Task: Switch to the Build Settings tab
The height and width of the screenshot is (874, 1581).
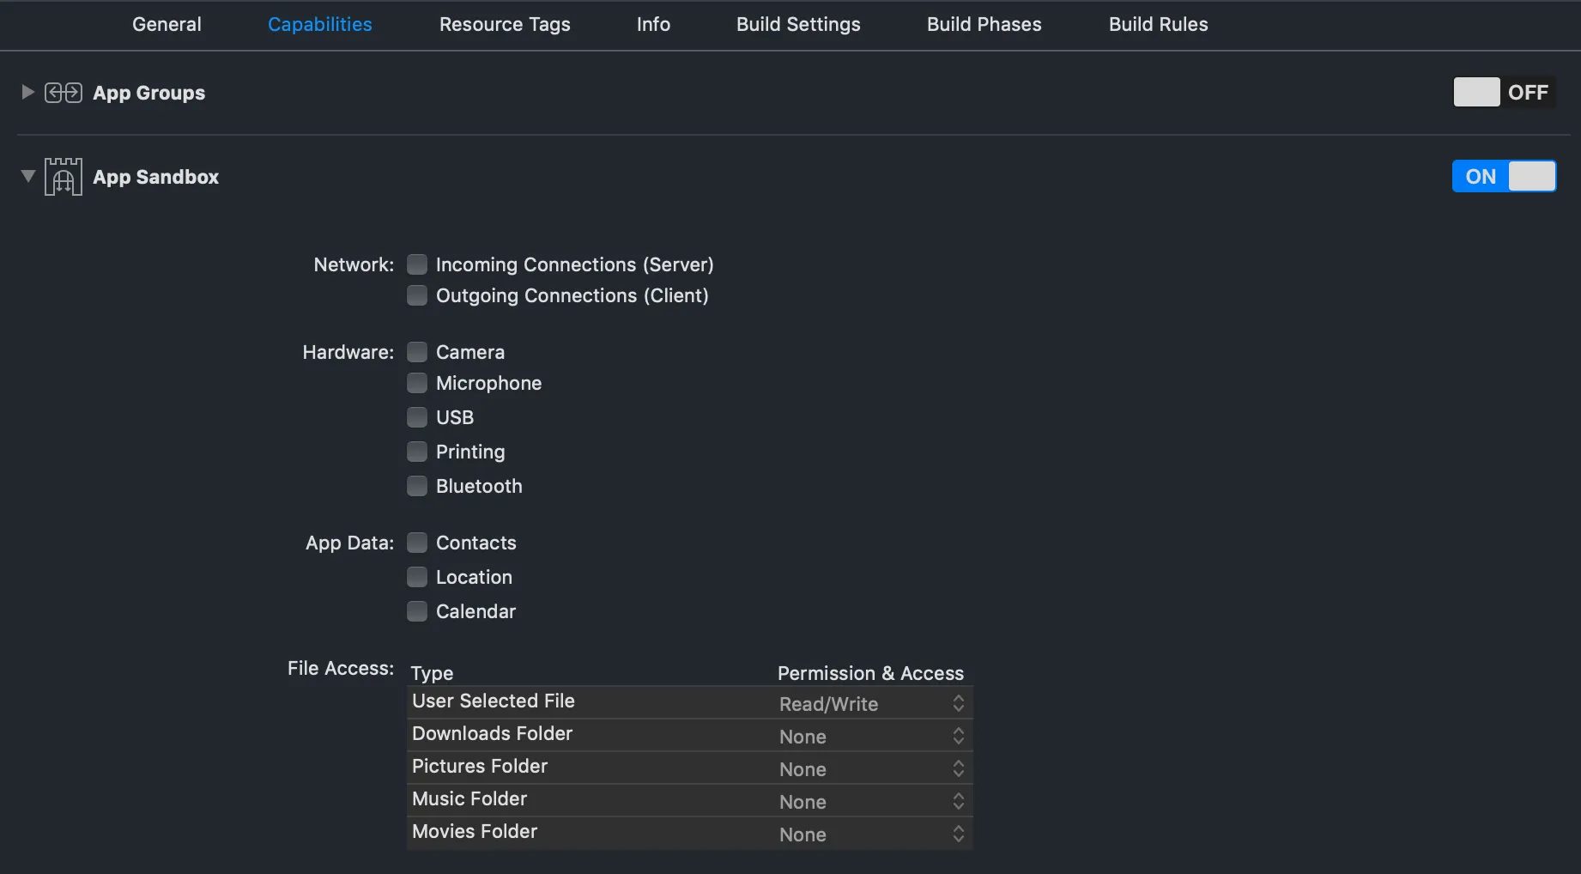Action: [x=798, y=24]
